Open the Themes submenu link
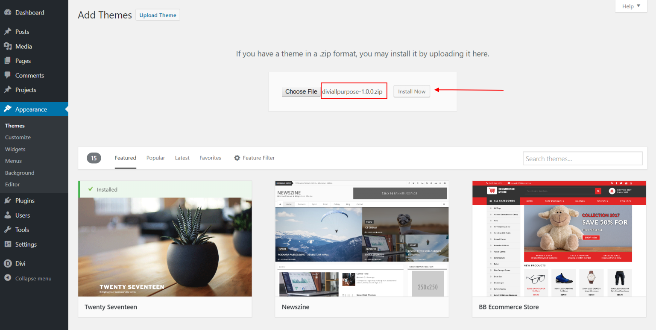 pyautogui.click(x=15, y=126)
